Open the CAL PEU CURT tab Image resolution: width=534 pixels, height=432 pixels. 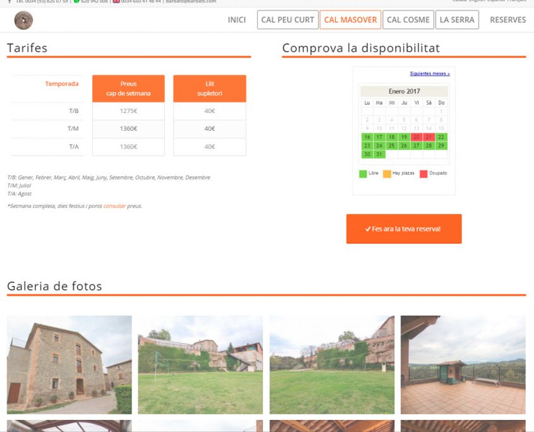[x=288, y=20]
